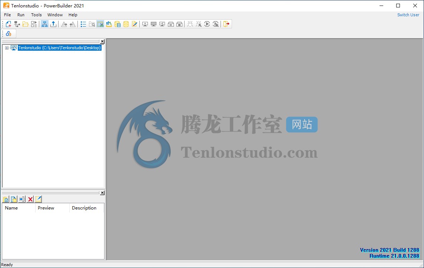Viewport: 424px width, 268px height.
Task: Click the Inherit toolbar icon
Action: tap(17, 24)
